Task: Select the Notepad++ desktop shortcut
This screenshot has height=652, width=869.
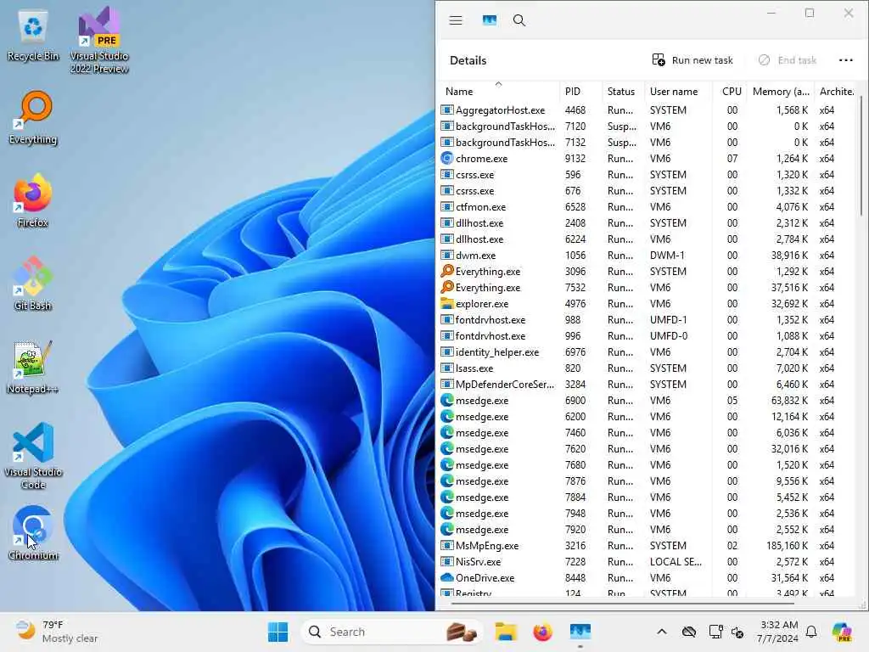Action: tap(33, 367)
